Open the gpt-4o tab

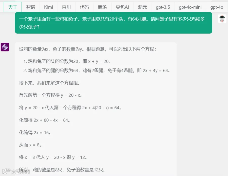217,7
